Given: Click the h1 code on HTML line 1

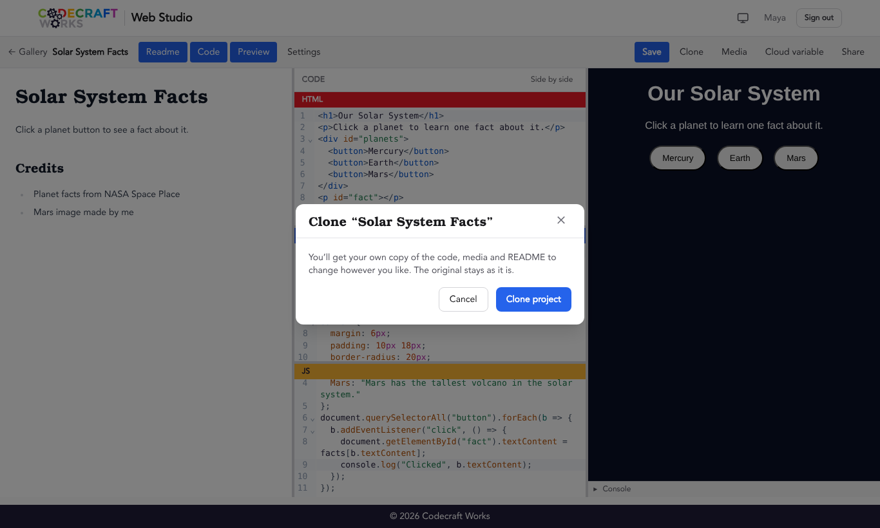Looking at the screenshot, I should pos(381,116).
